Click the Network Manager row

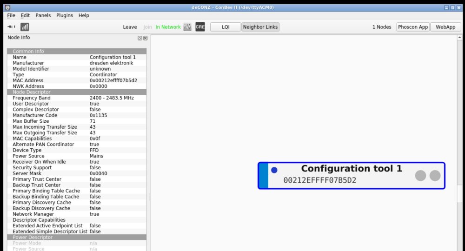[77, 214]
